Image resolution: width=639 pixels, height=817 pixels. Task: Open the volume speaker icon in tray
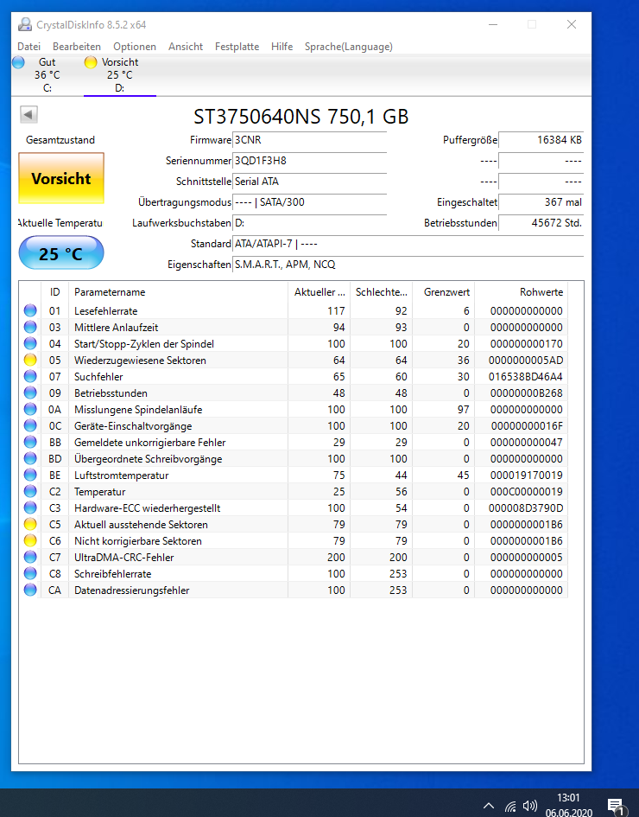(529, 806)
